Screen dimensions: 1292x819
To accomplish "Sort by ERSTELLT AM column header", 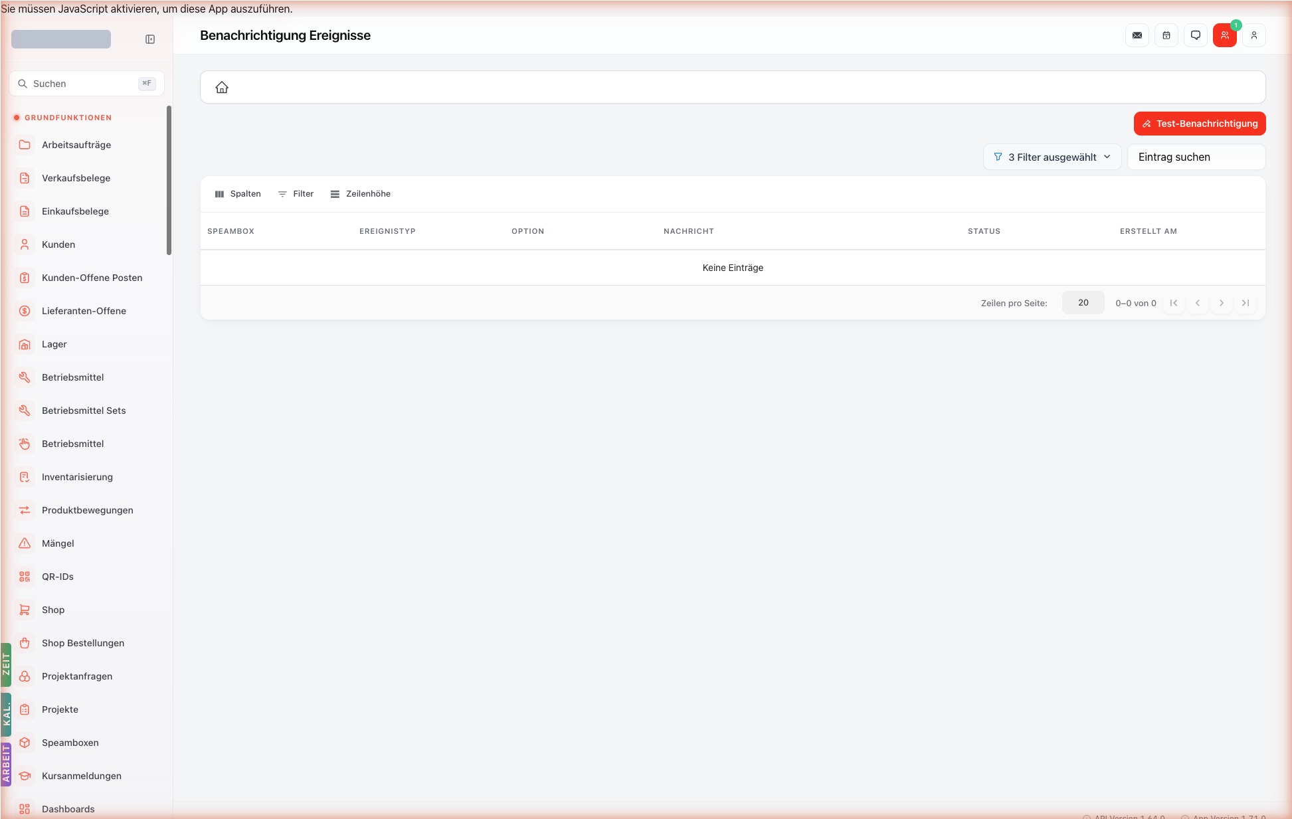I will (x=1148, y=231).
